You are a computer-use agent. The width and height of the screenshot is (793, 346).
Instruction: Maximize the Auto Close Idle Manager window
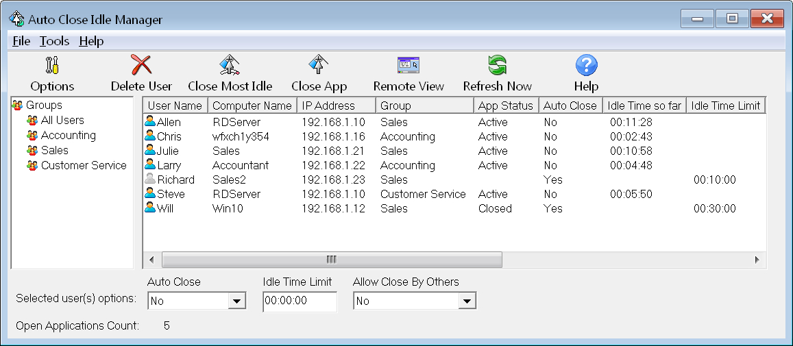click(x=732, y=18)
